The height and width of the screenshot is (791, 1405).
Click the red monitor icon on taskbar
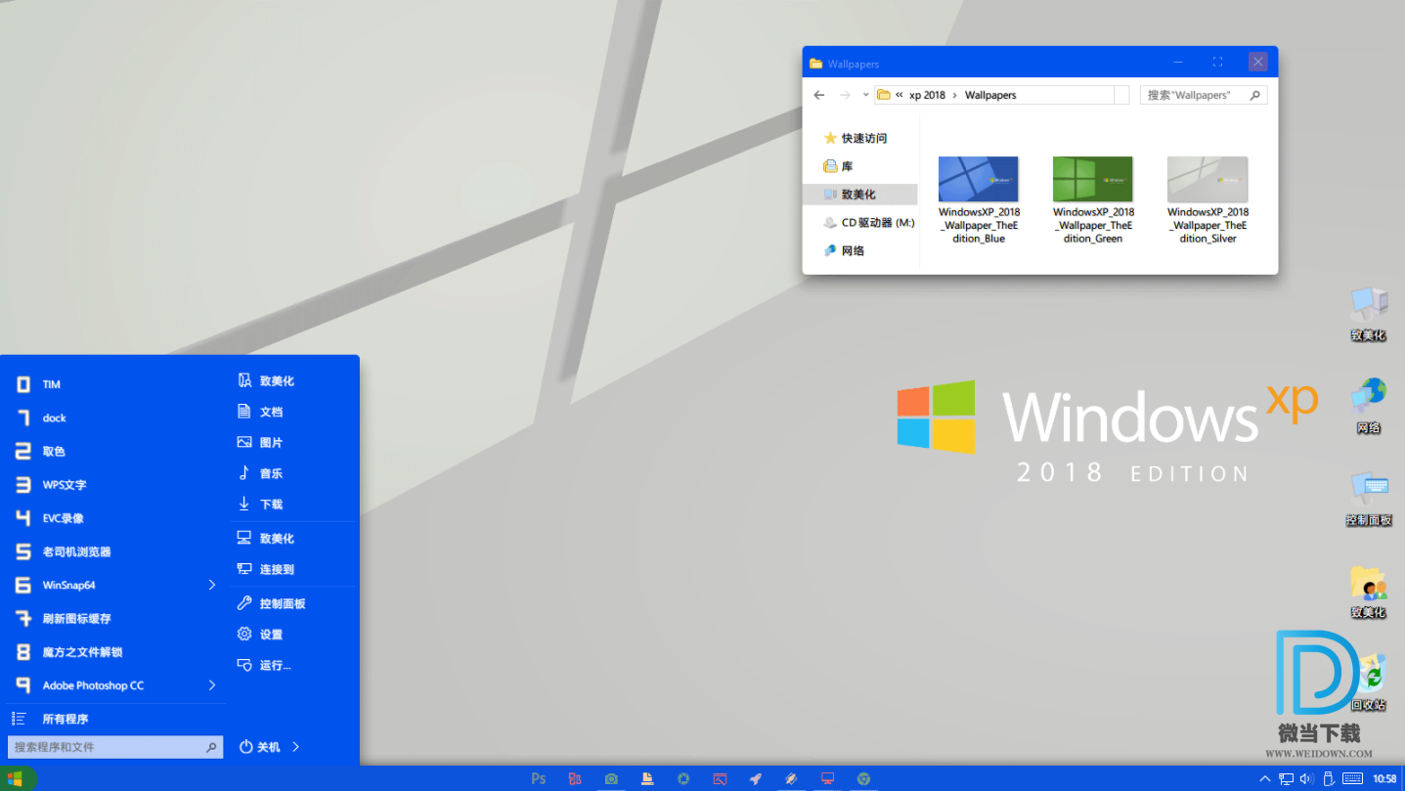828,779
